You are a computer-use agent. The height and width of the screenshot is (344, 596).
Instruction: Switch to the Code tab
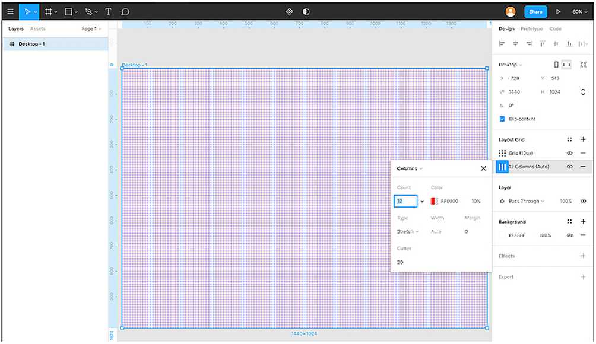tap(555, 29)
